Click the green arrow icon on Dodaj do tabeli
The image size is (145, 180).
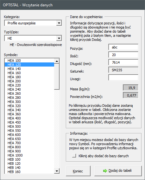105,171
